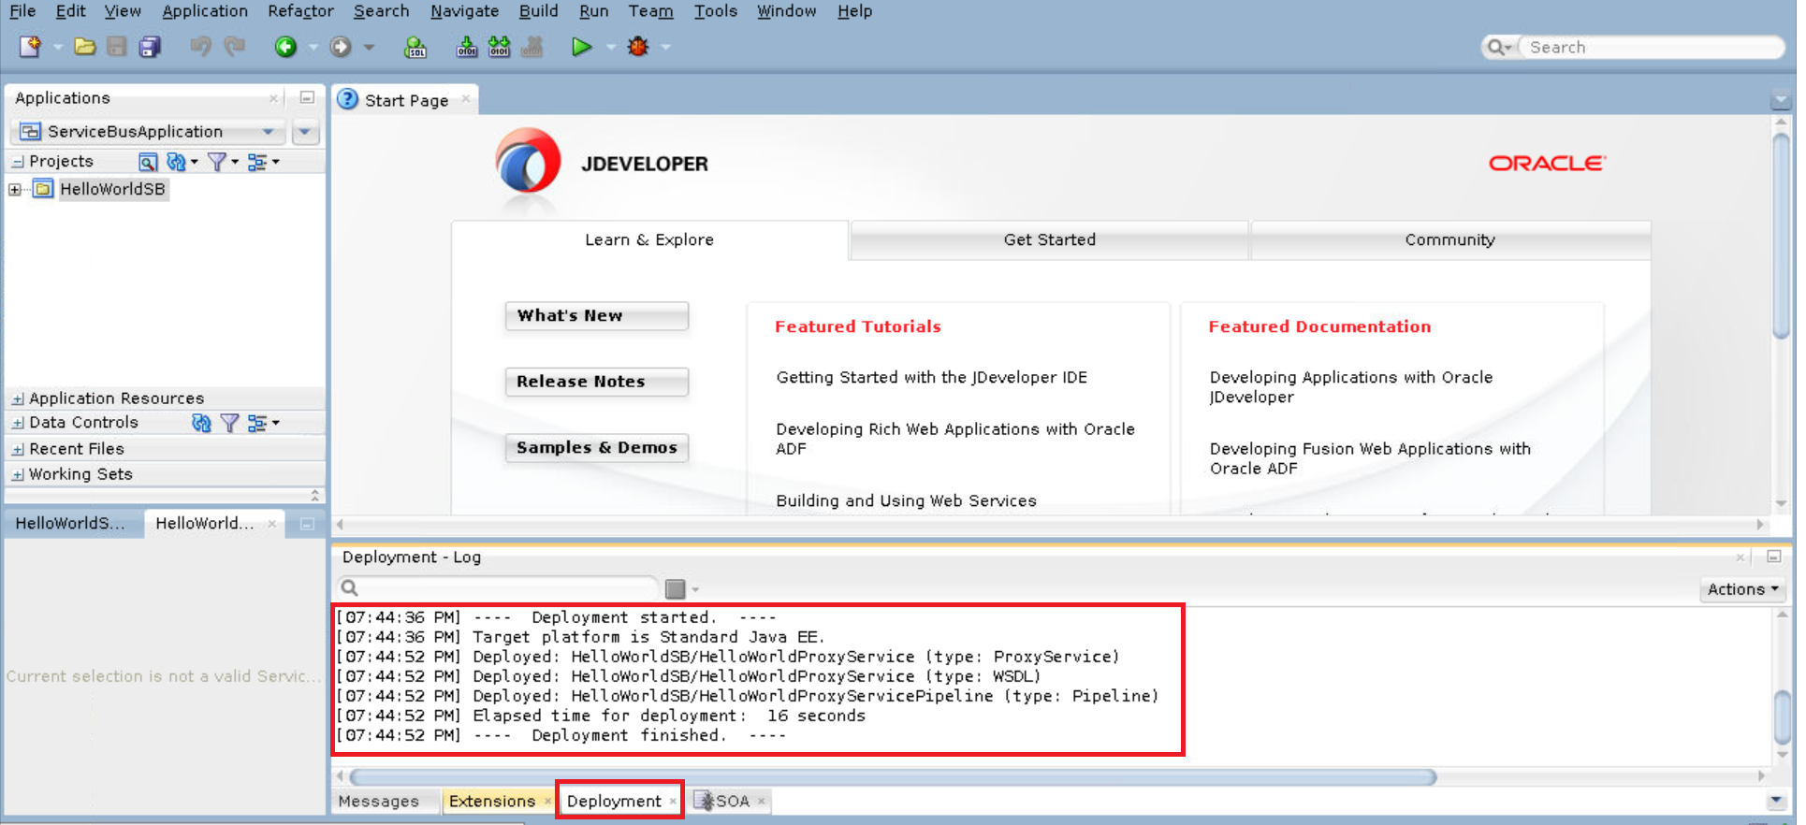Image resolution: width=1806 pixels, height=825 pixels.
Task: Click the green Run play icon
Action: pyautogui.click(x=581, y=47)
